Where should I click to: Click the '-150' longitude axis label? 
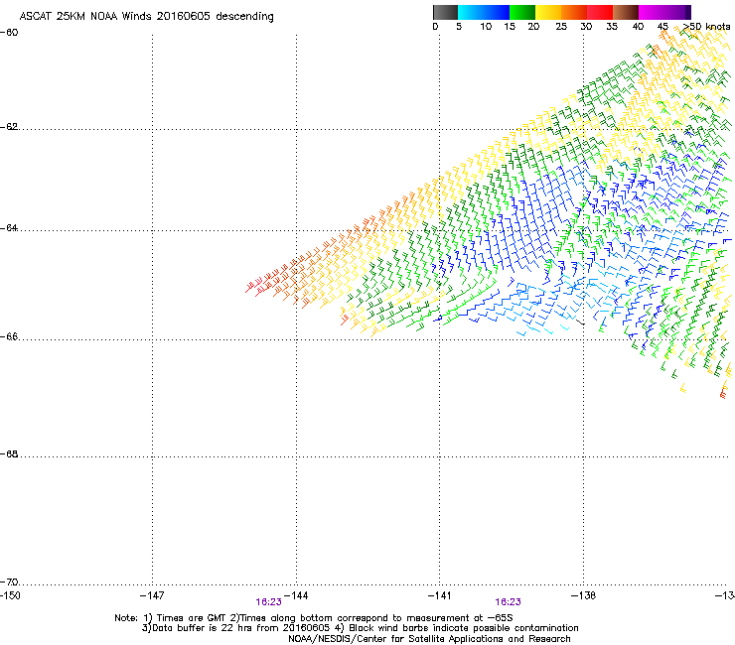tap(10, 595)
